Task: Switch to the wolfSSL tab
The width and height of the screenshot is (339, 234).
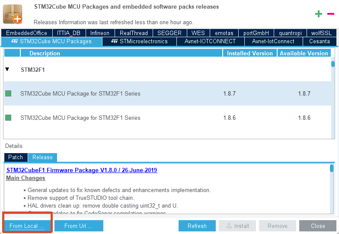Action: pyautogui.click(x=322, y=33)
